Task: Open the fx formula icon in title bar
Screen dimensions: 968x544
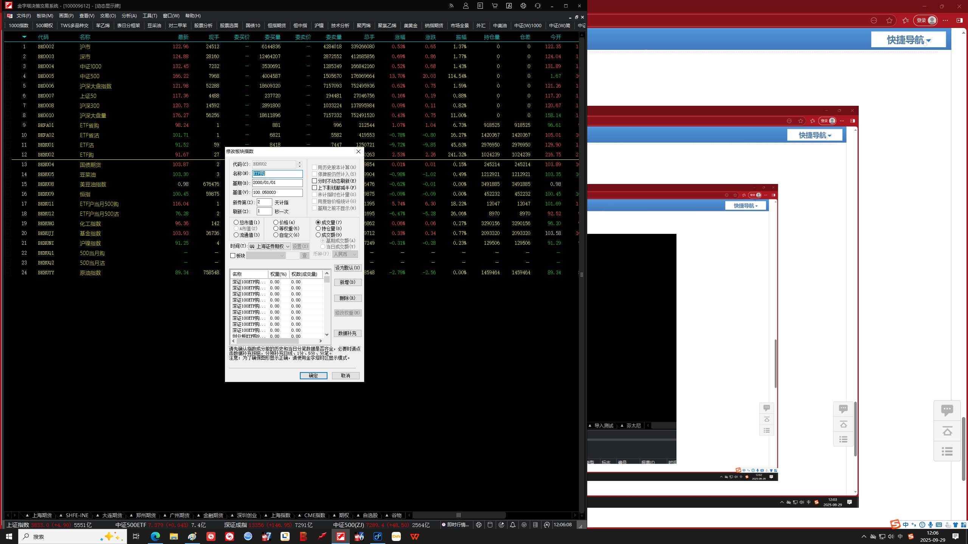Action: 509,6
